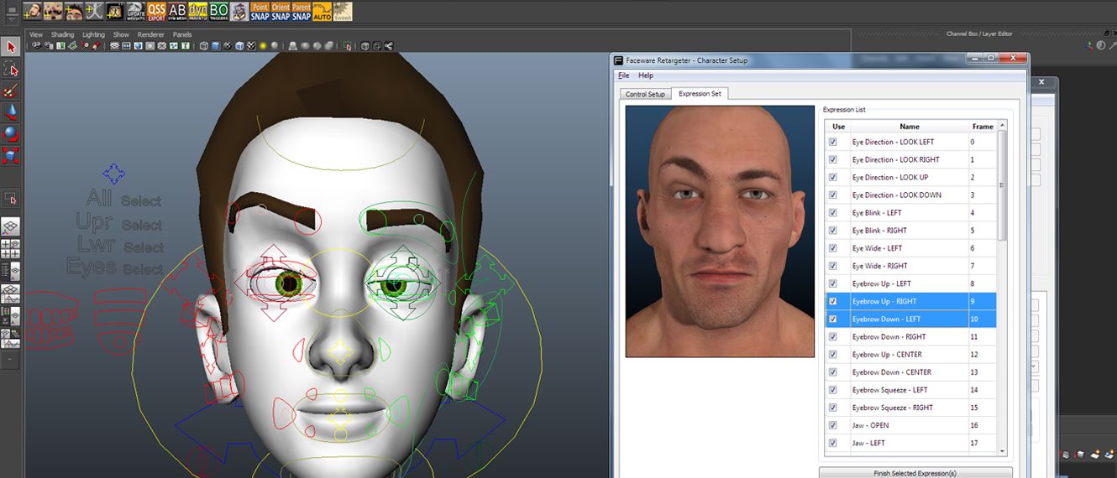1117x478 pixels.
Task: Turn on wireframe cube display in viewport toolbar
Action: (204, 46)
